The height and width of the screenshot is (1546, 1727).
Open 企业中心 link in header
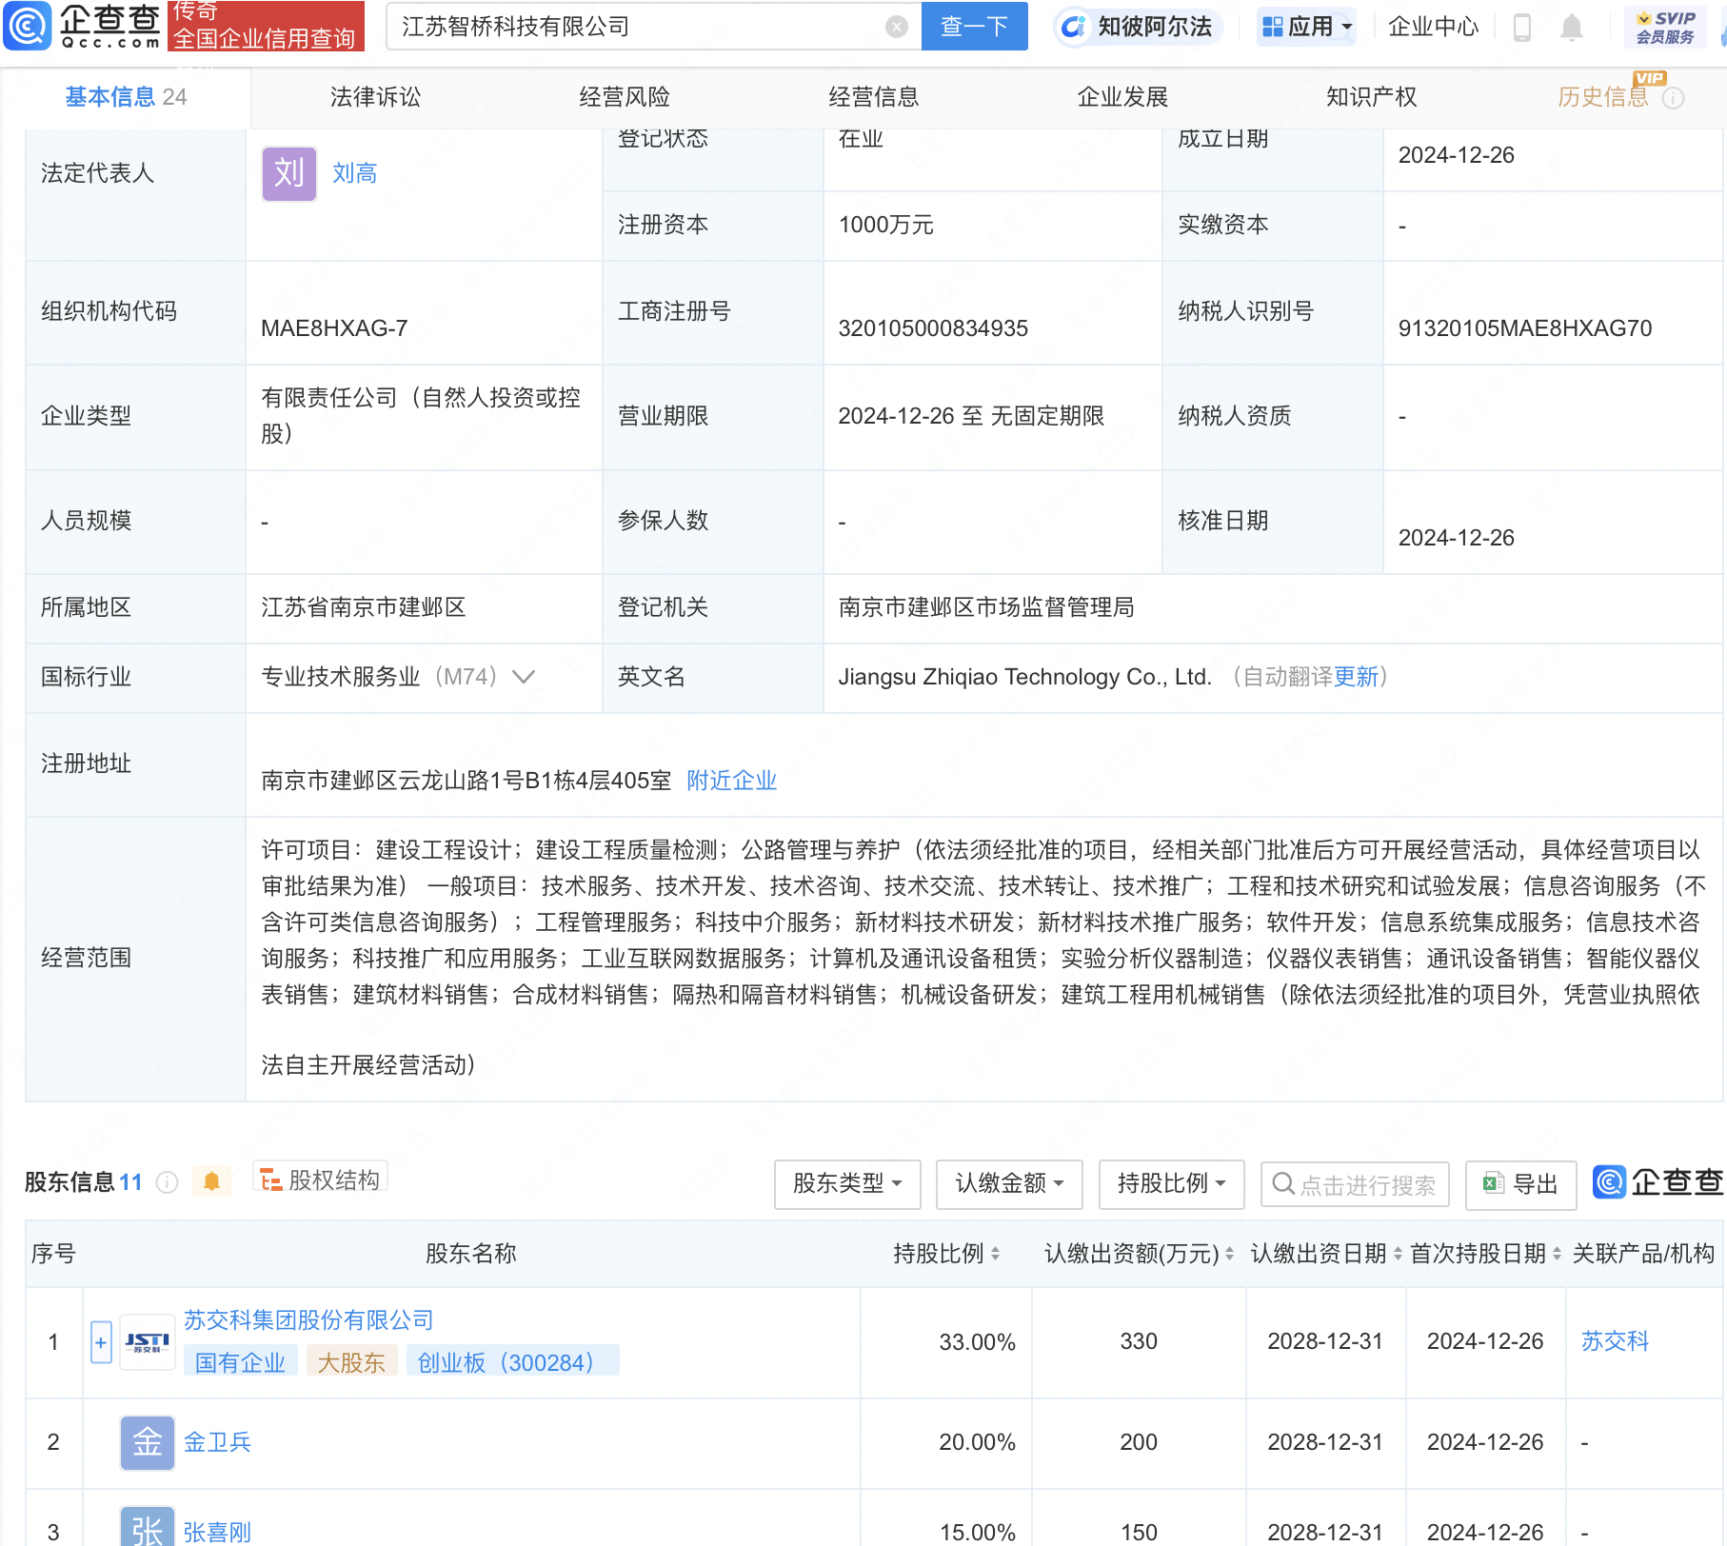1433,27
